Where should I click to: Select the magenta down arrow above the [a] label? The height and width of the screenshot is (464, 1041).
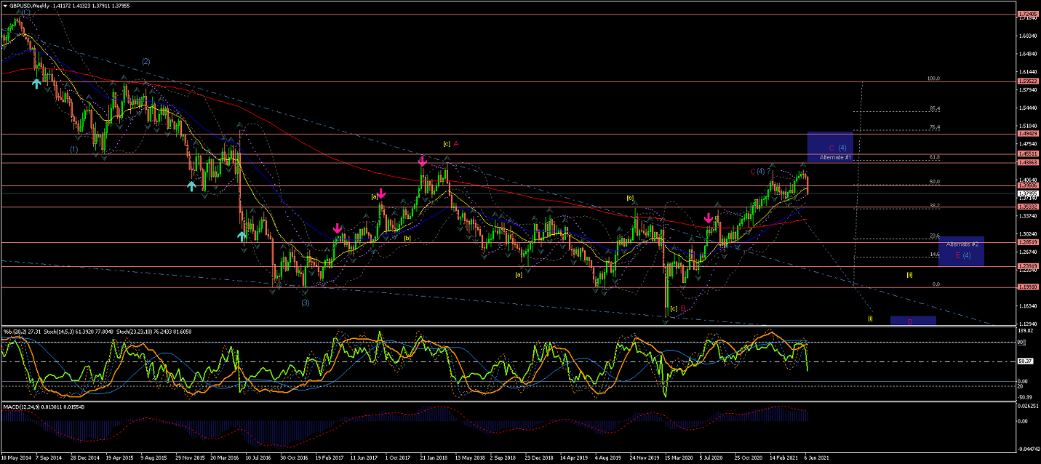coord(381,194)
